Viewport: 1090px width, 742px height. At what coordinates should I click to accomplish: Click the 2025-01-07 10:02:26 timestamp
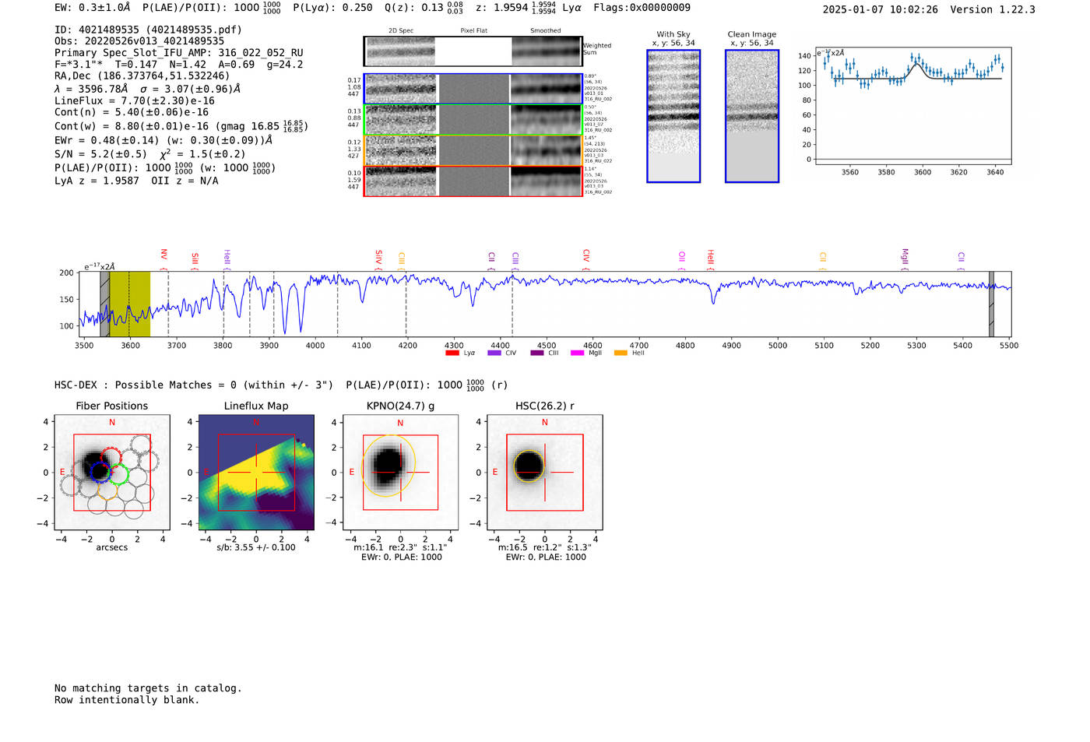point(881,9)
